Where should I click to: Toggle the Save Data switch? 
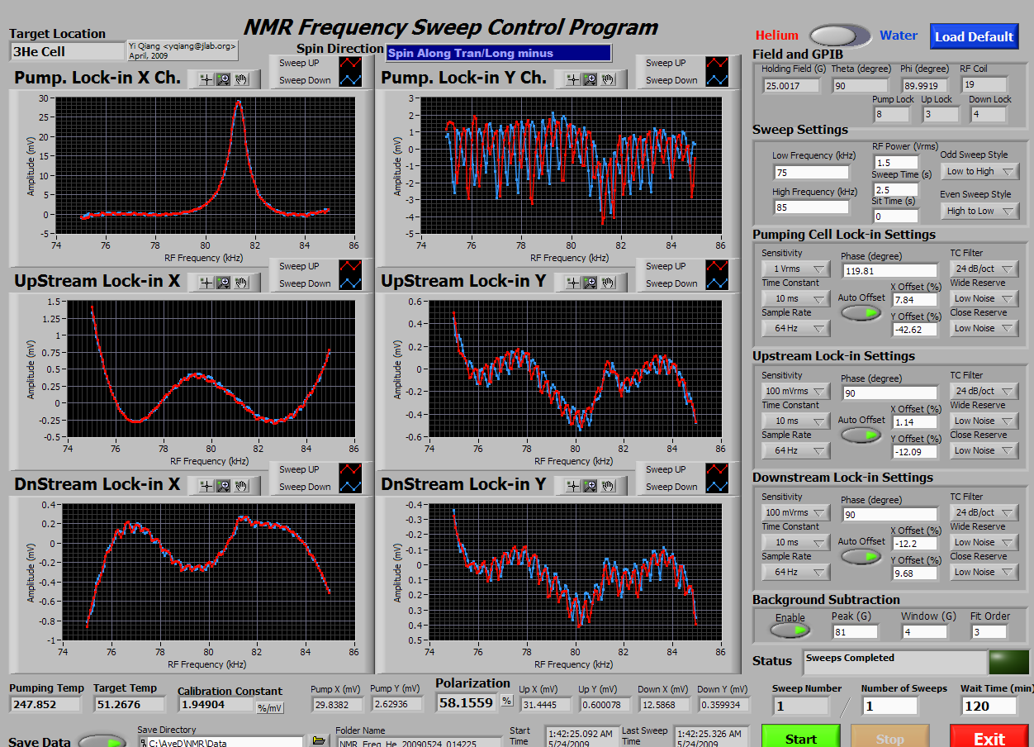(102, 741)
